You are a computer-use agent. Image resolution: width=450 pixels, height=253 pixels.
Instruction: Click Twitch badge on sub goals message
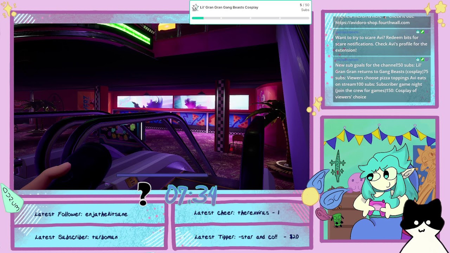pos(427,60)
